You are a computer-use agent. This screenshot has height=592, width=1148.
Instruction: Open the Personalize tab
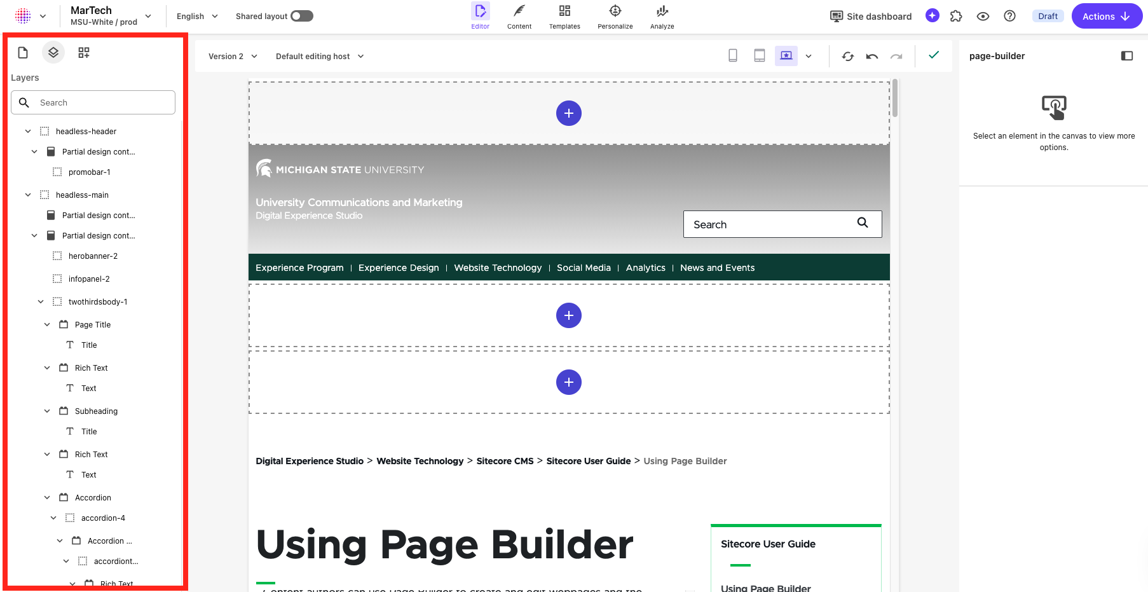click(615, 17)
